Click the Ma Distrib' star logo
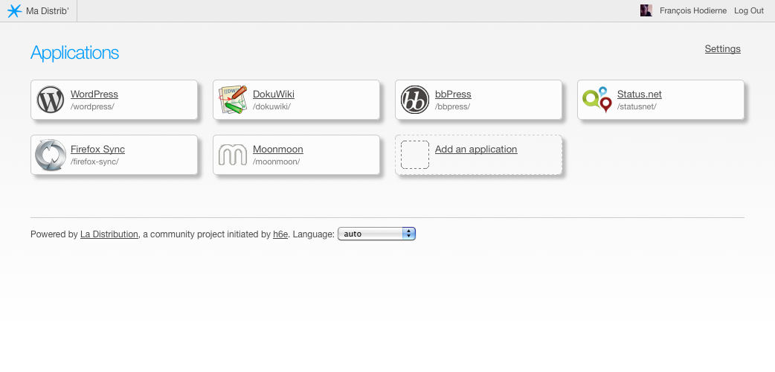775x372 pixels. pyautogui.click(x=14, y=10)
